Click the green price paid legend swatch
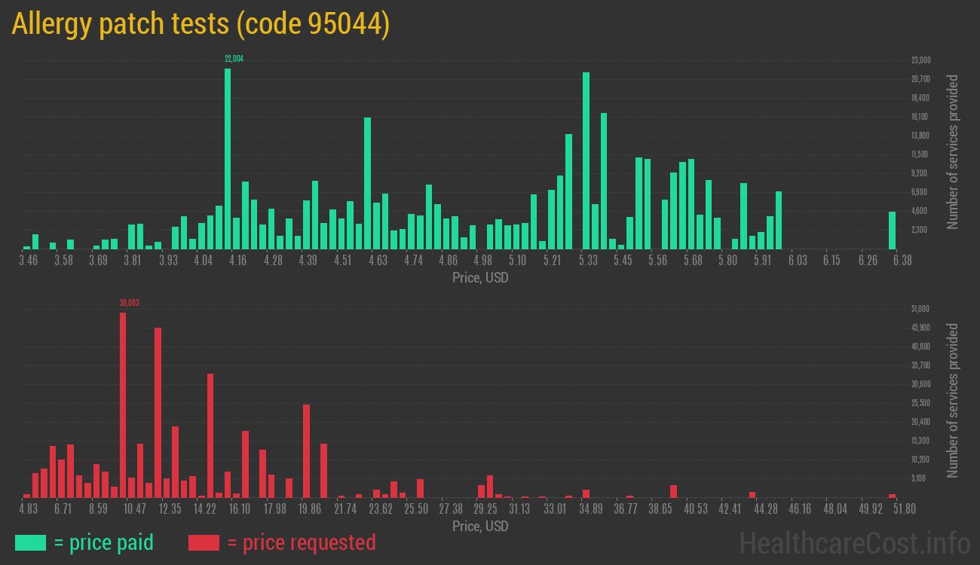The width and height of the screenshot is (980, 565). (x=30, y=542)
